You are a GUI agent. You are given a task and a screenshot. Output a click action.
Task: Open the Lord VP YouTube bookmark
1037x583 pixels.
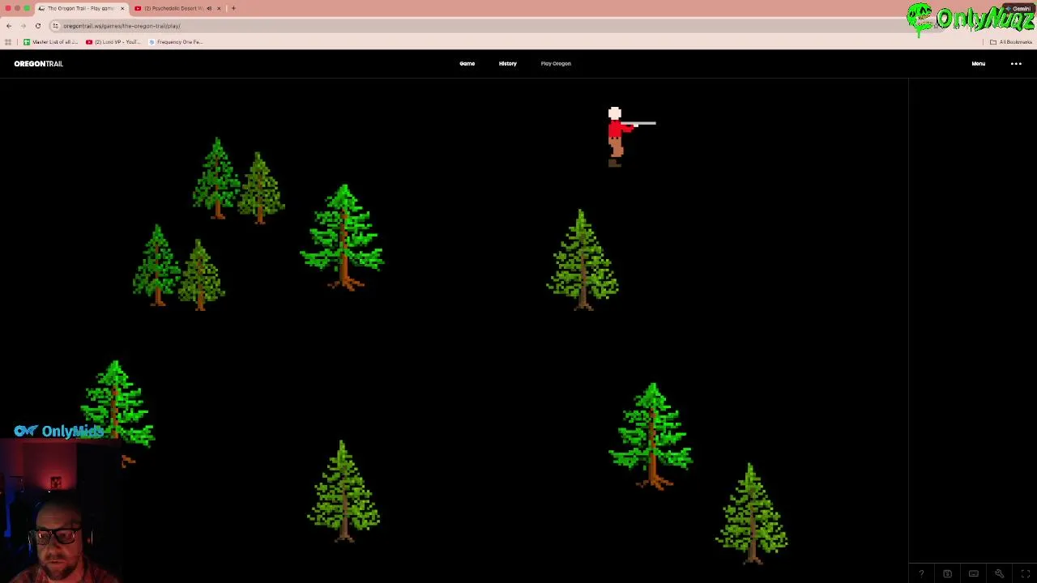pos(113,42)
